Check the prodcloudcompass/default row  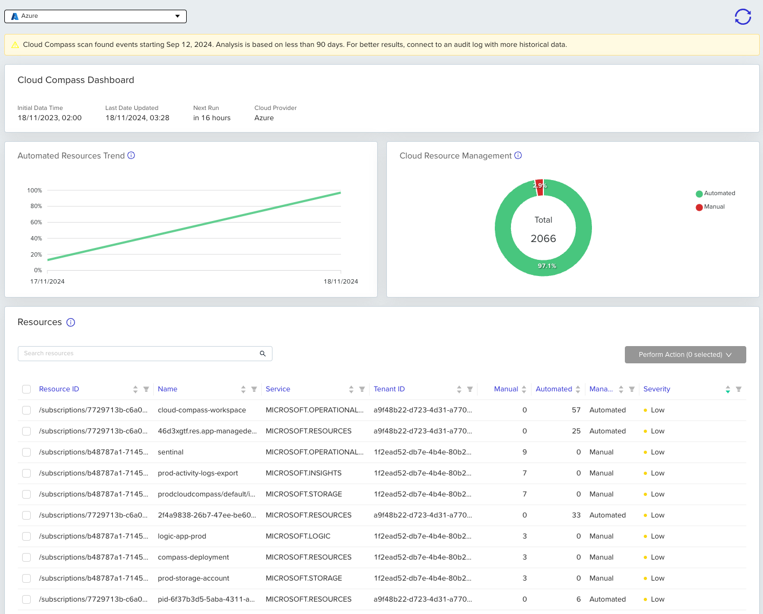point(26,494)
